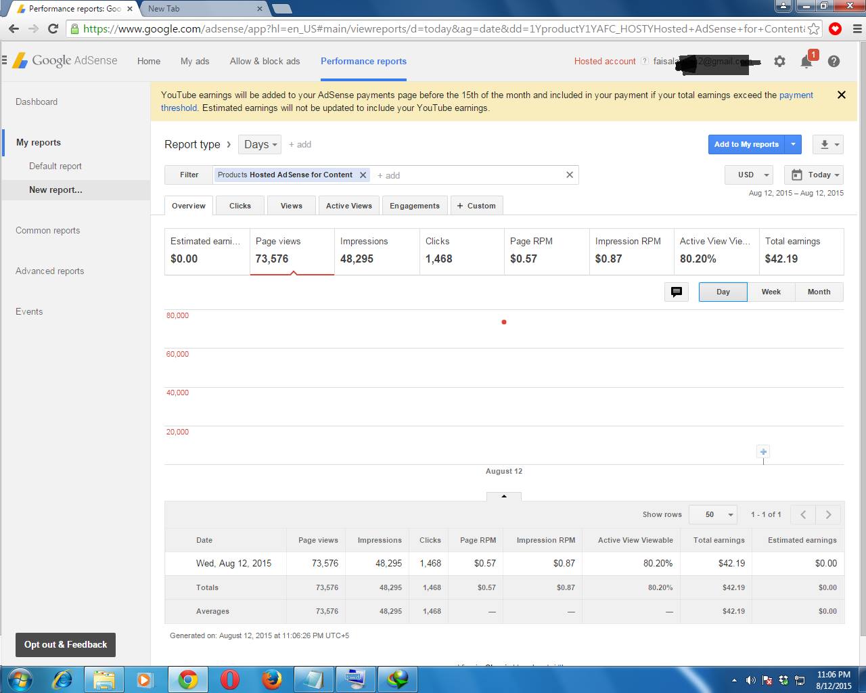Go to Home in top navigation
The height and width of the screenshot is (693, 866).
(149, 61)
